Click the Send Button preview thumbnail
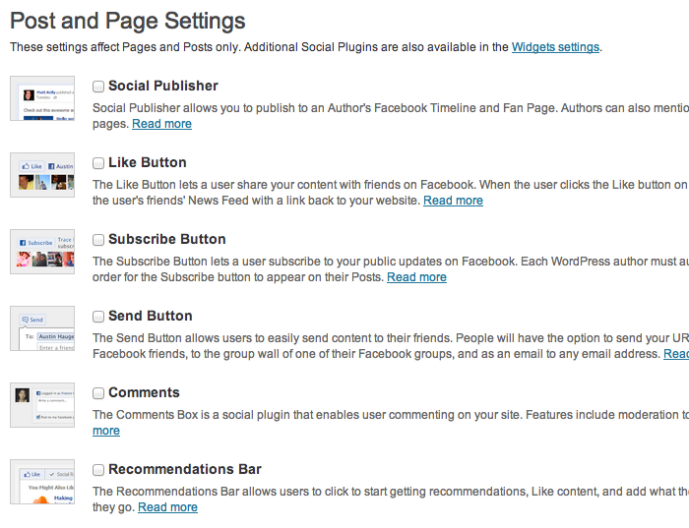 (x=42, y=328)
